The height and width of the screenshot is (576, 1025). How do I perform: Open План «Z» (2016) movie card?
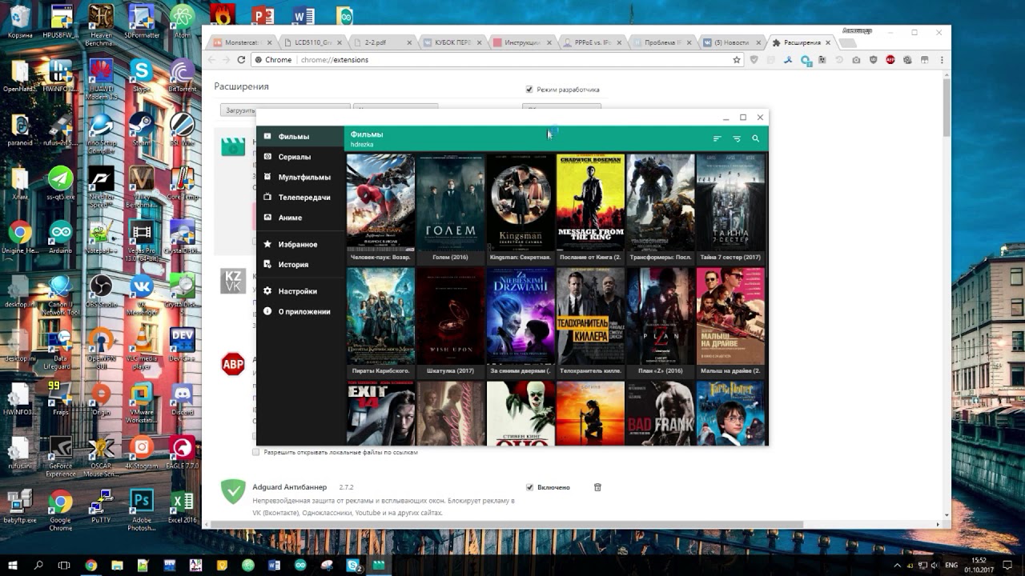(x=661, y=322)
